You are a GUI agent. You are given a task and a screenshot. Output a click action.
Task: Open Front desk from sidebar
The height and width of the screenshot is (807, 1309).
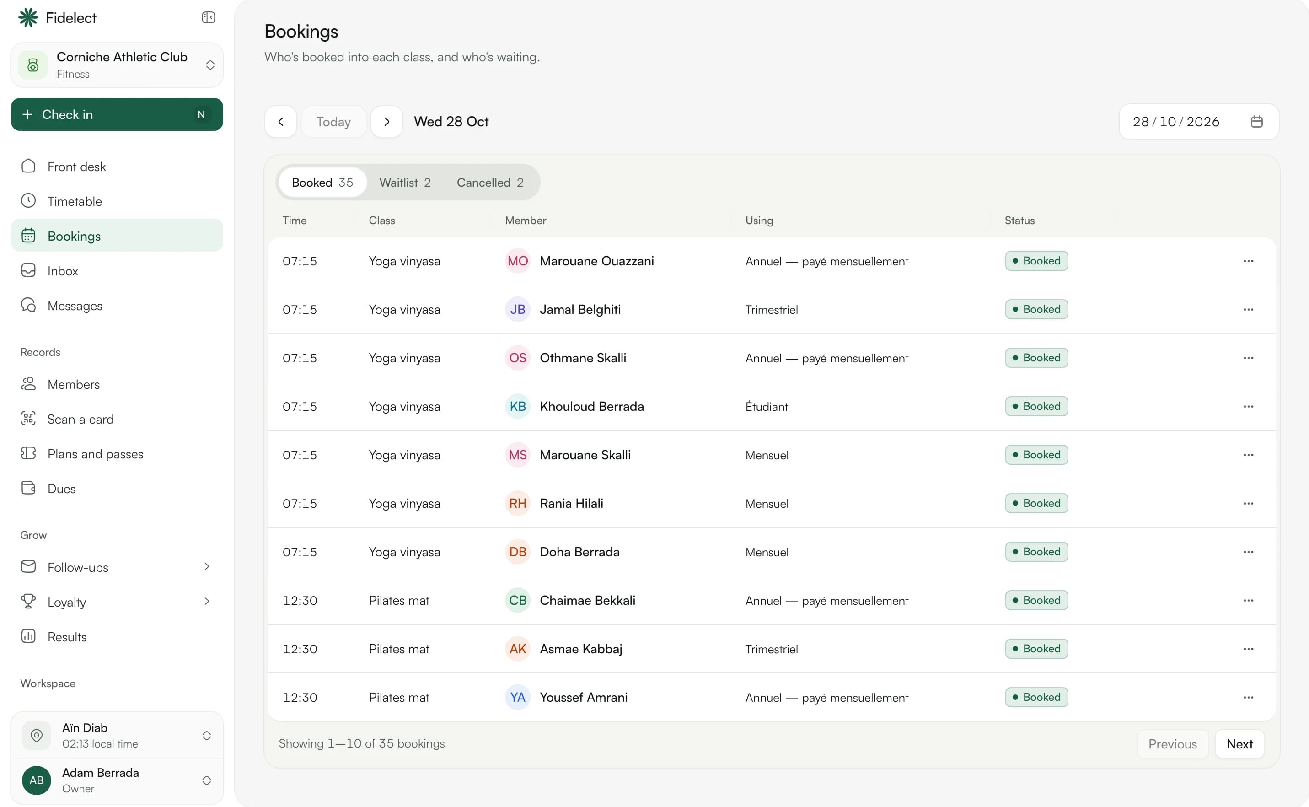click(117, 167)
